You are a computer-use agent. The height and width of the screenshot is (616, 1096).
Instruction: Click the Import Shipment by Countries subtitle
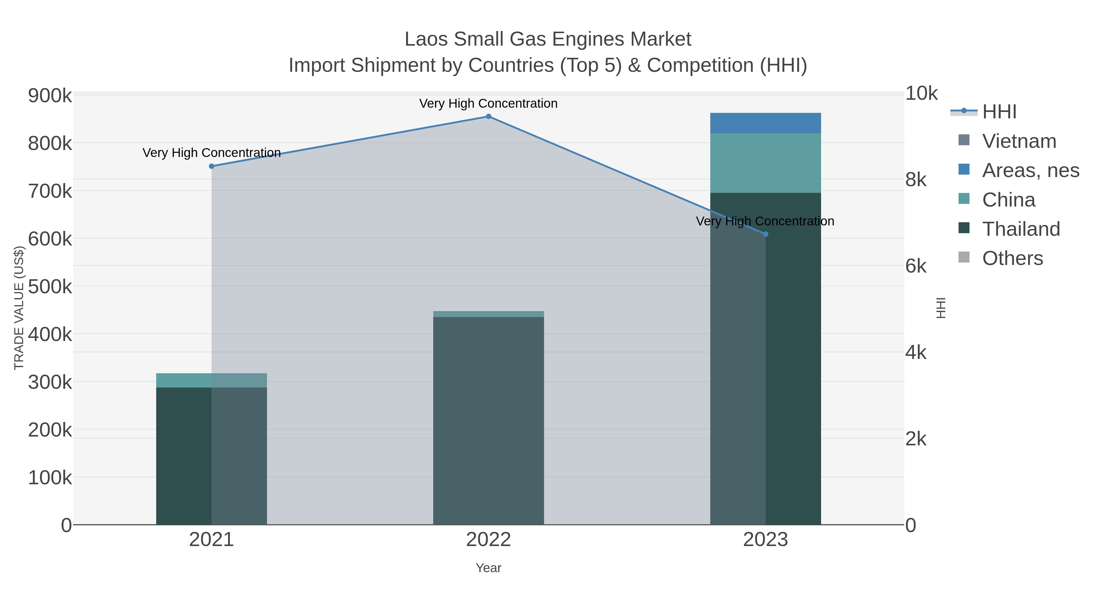[548, 65]
